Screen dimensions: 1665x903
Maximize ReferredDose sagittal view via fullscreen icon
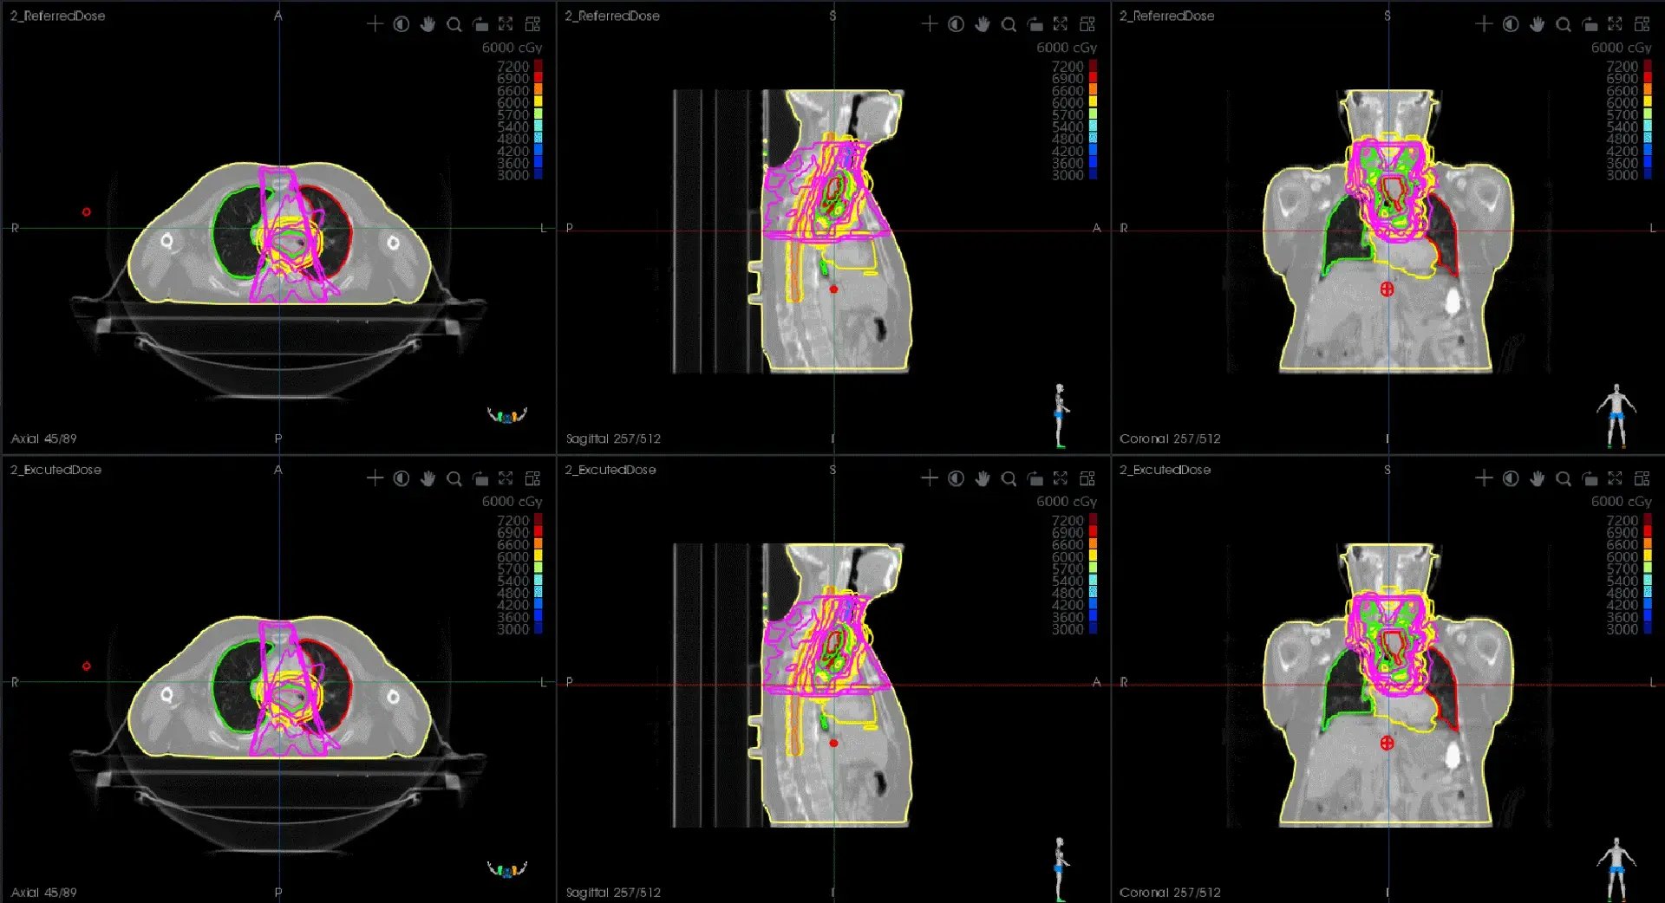pos(1061,24)
